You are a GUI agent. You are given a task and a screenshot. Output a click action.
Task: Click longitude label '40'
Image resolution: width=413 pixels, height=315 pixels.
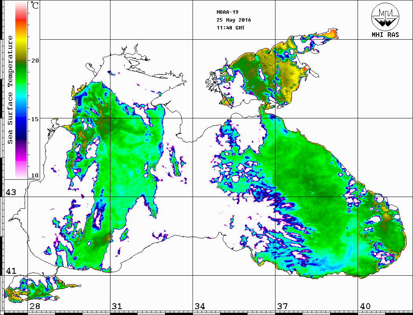[x=365, y=306]
